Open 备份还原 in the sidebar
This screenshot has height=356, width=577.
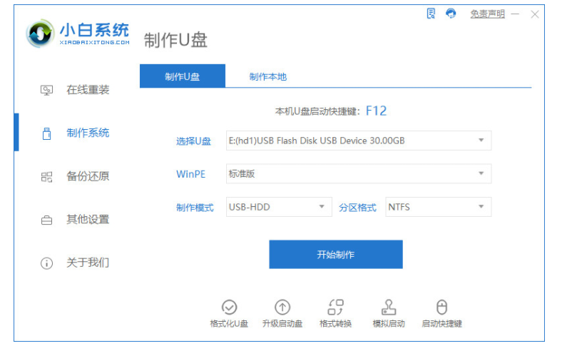[87, 176]
